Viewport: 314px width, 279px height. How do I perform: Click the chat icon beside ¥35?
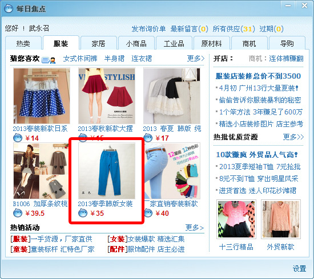tap(83, 213)
